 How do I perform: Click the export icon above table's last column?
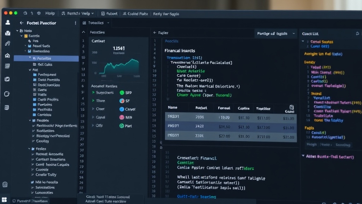click(x=292, y=107)
